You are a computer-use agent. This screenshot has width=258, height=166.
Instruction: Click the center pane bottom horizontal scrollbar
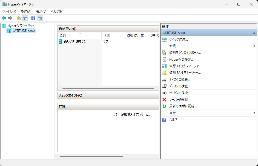tap(91, 156)
